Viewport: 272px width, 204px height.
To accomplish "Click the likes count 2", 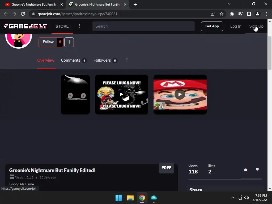I will pyautogui.click(x=210, y=172).
